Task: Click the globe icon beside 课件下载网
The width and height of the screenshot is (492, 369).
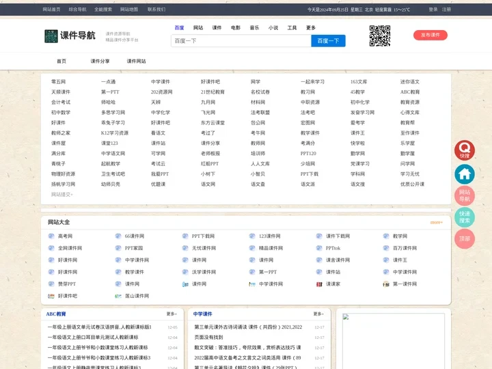Action: click(x=319, y=236)
